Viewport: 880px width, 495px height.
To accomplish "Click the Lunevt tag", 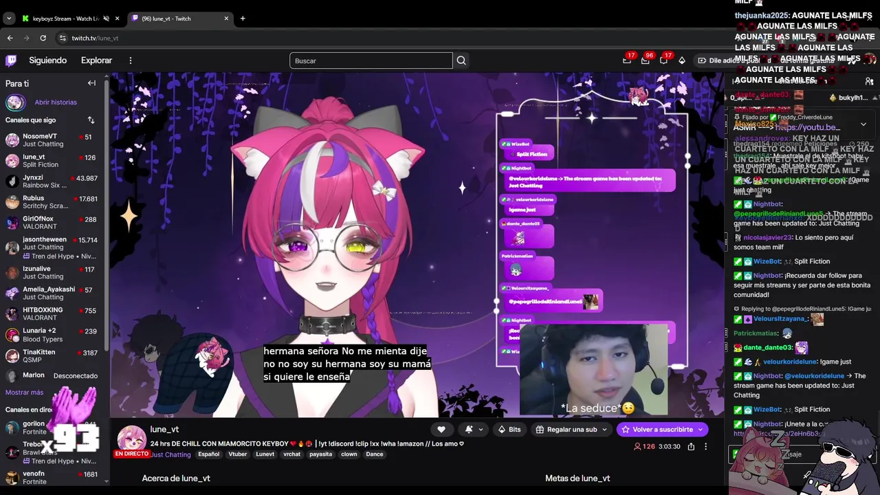I will 265,454.
